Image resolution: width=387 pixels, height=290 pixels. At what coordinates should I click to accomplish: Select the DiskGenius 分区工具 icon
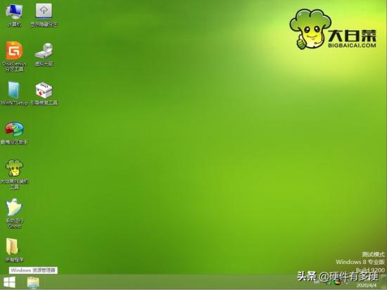tap(14, 57)
